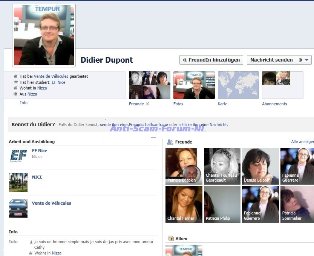The image size is (314, 256).
Task: Click the NICE palm tree page icon
Action: click(x=18, y=182)
